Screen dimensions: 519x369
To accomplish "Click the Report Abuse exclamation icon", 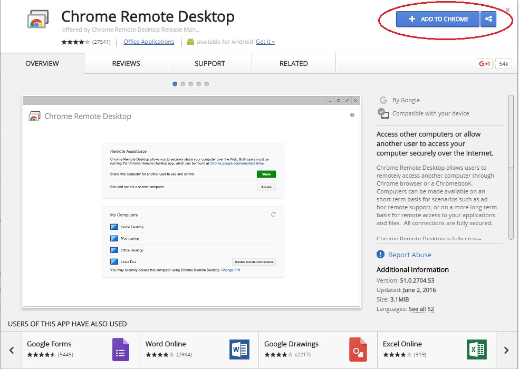I will tap(380, 255).
